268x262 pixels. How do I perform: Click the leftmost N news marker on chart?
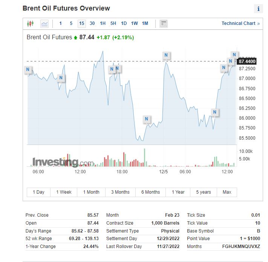(28, 70)
